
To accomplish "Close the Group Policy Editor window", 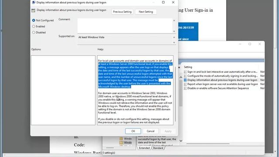I will coord(260,44).
